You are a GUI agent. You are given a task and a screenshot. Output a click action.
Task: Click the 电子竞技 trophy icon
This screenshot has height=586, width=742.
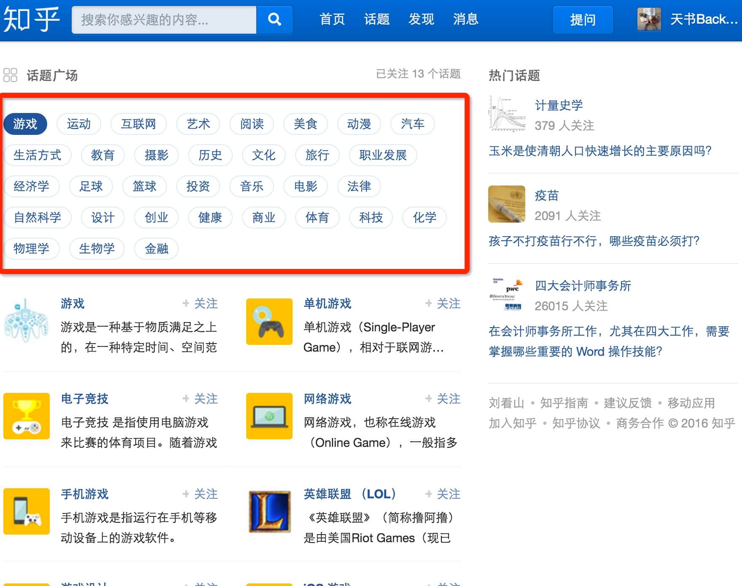tap(26, 416)
